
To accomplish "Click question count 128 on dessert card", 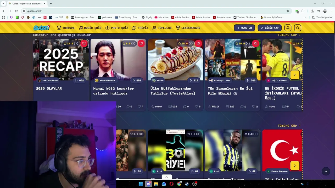I will pyautogui.click(x=173, y=107).
